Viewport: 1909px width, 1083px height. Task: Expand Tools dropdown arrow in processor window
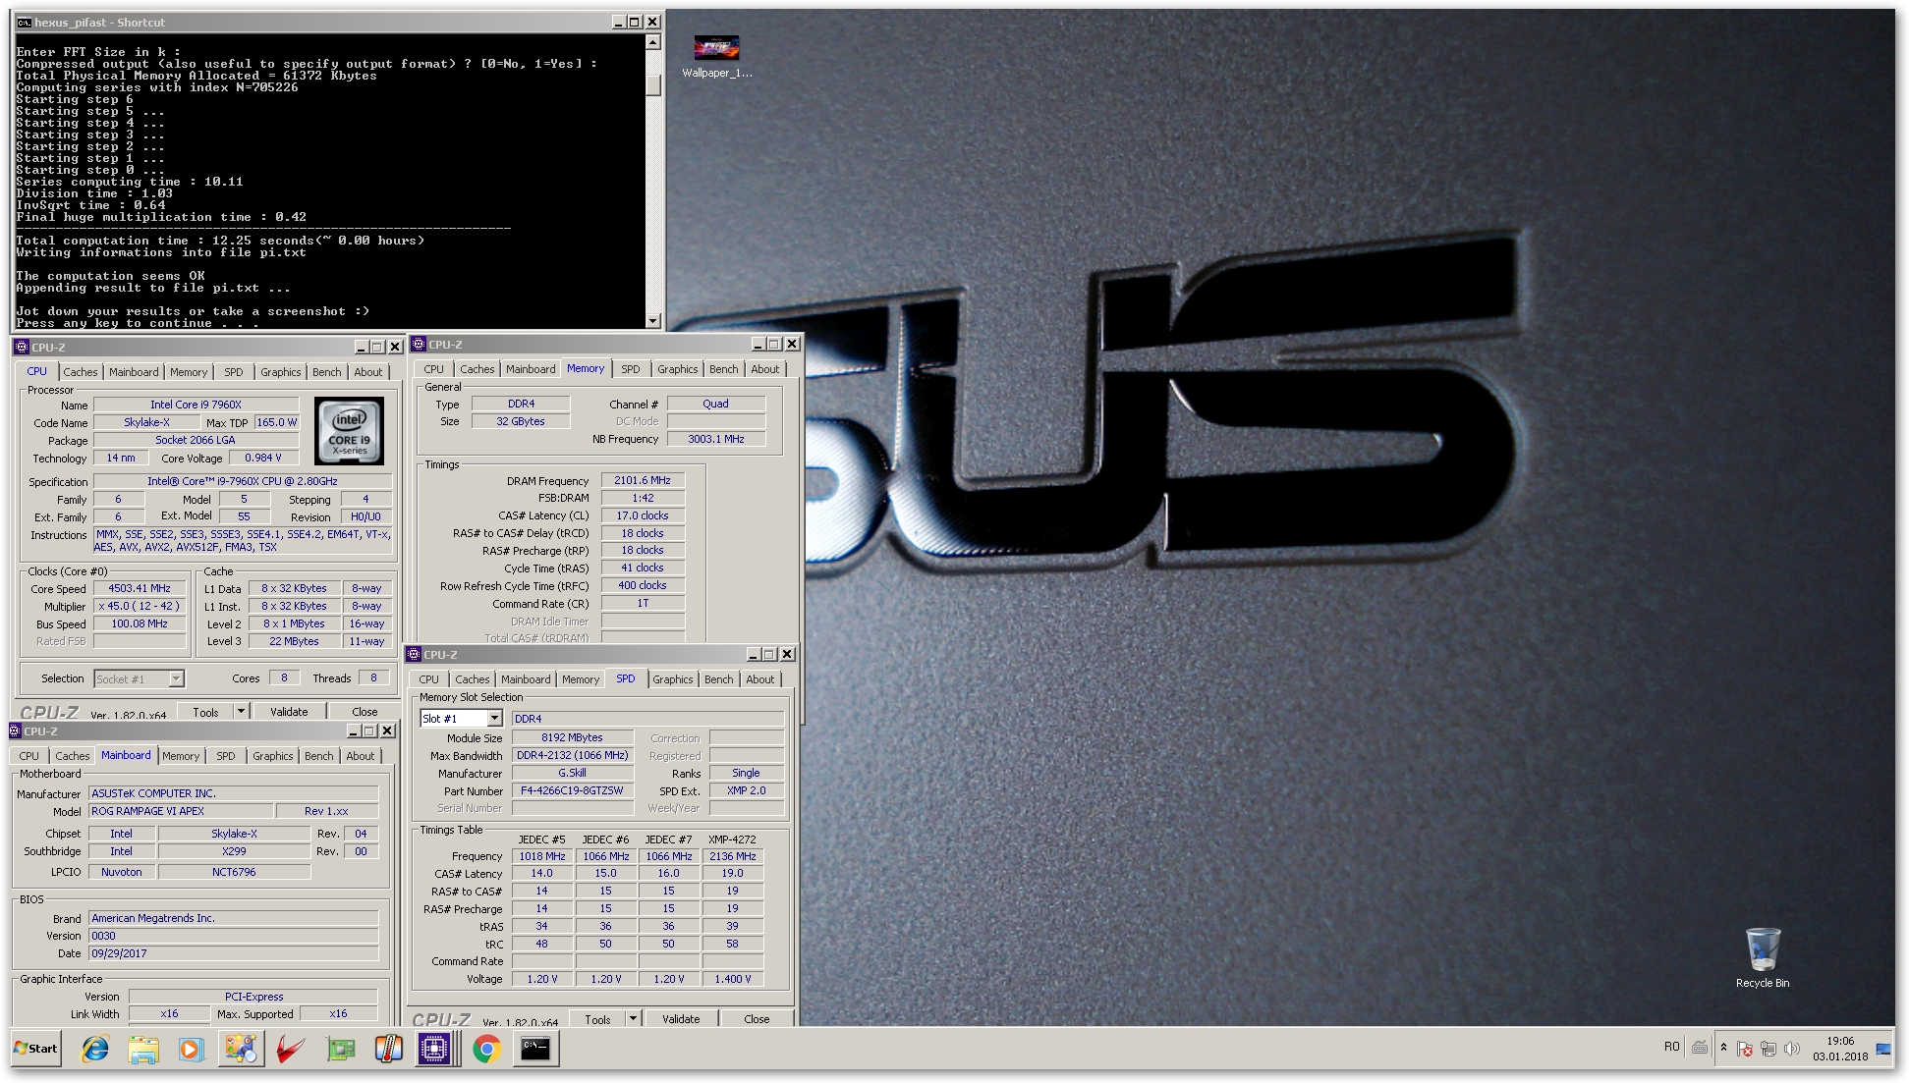tap(241, 711)
